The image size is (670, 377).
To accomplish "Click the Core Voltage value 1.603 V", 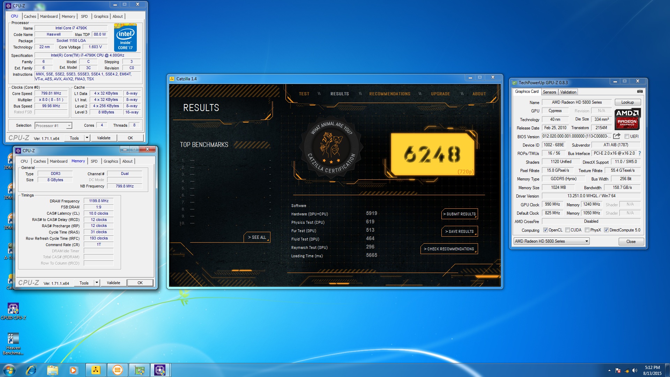I will click(95, 47).
